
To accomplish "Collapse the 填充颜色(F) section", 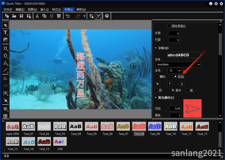I will [x=155, y=98].
